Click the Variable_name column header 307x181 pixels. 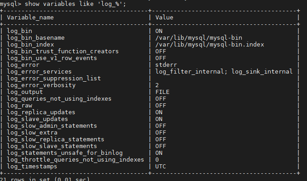[30, 18]
